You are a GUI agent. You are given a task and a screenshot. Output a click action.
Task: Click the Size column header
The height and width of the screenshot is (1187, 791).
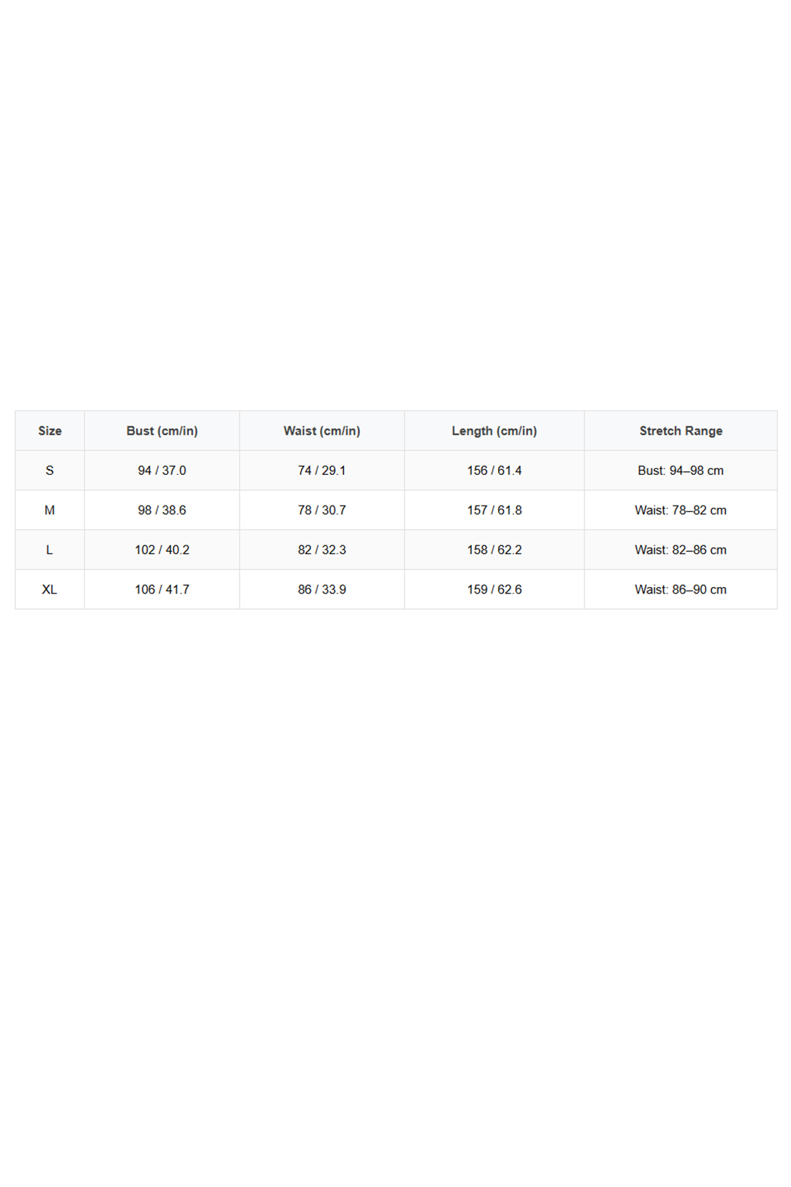click(49, 431)
